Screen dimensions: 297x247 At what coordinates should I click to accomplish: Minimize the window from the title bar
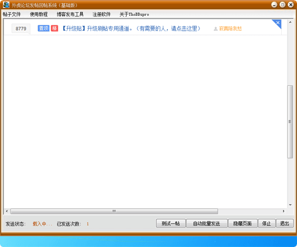[274, 4]
